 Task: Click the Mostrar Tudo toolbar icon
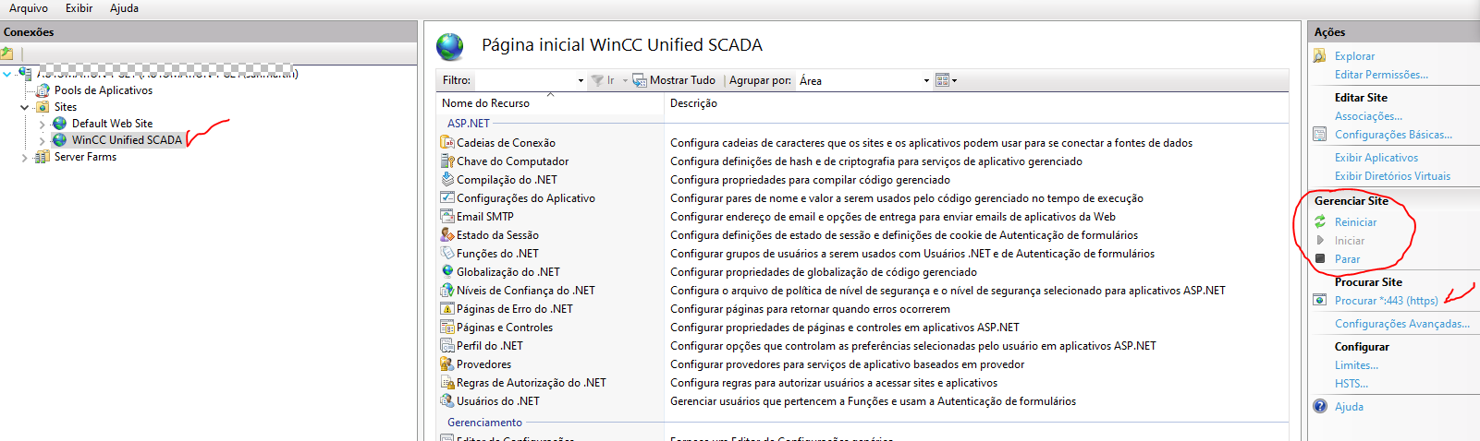(x=640, y=81)
